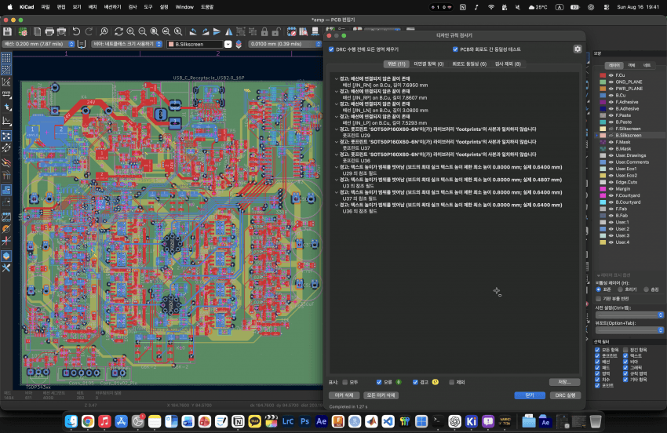Collapse the IN_RN unconnected track warning

coord(336,79)
